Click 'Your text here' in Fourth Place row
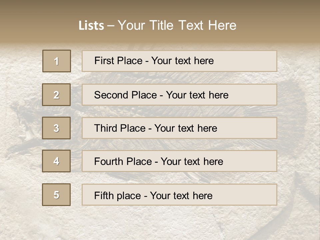320x240 pixels. pos(192,162)
